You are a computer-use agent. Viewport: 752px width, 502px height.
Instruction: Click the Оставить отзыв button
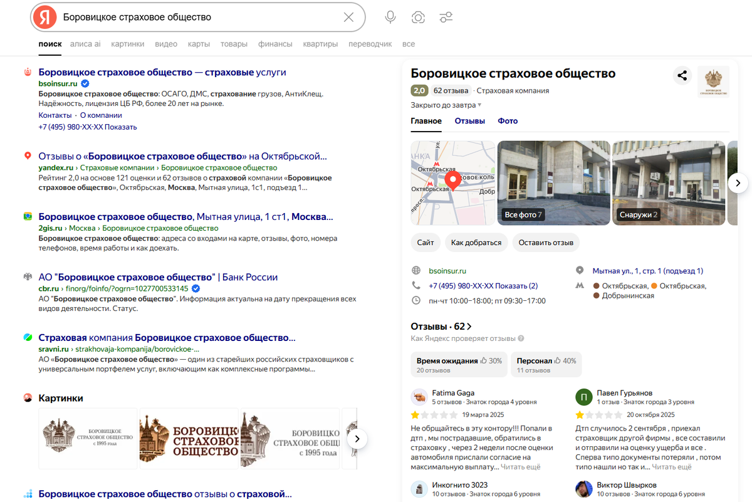[x=546, y=243]
